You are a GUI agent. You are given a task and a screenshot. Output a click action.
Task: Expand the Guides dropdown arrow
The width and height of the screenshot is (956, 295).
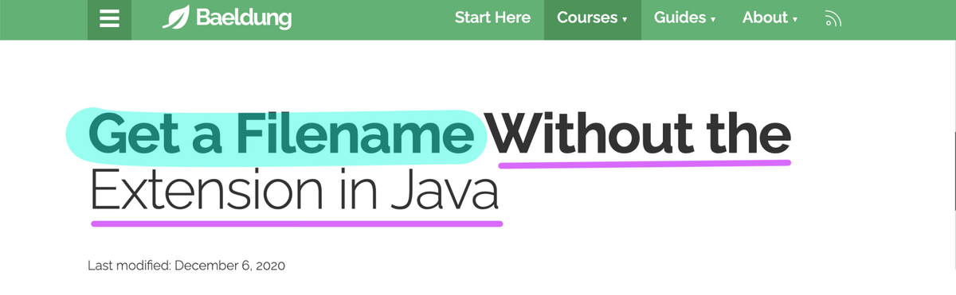(x=712, y=19)
